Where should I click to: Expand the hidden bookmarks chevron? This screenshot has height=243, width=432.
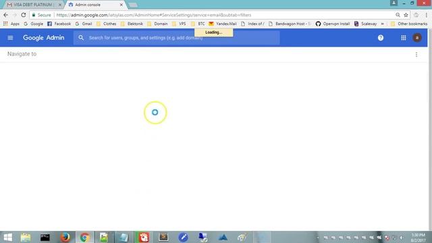click(383, 24)
